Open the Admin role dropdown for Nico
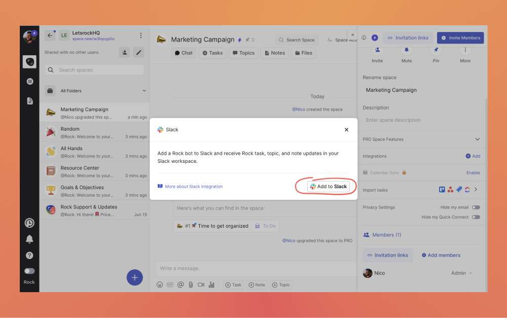This screenshot has height=318, width=507. [x=462, y=273]
